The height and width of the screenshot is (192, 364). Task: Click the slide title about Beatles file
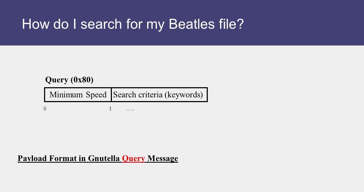pyautogui.click(x=133, y=24)
